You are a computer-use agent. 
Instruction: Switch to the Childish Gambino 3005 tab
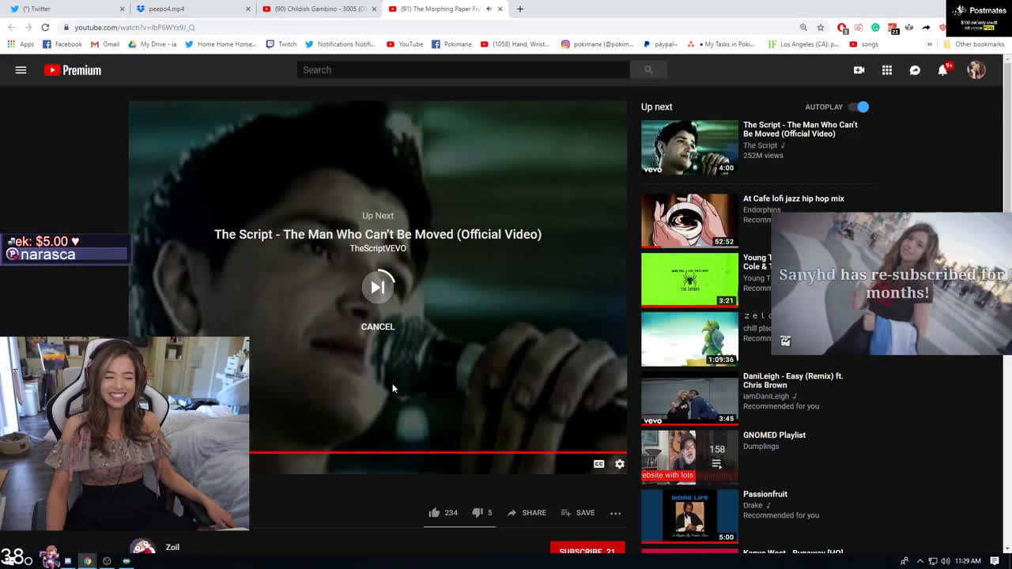tap(319, 9)
